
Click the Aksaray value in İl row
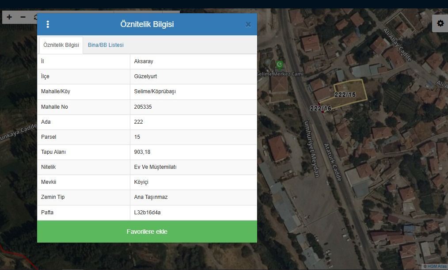coord(144,61)
